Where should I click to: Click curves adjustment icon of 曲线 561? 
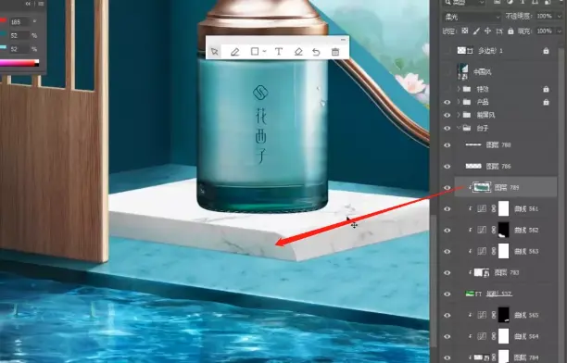(x=482, y=209)
